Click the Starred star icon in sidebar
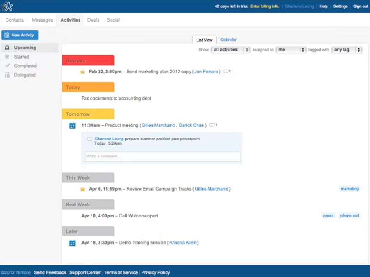Screen dimensions: 370x277 (7, 57)
